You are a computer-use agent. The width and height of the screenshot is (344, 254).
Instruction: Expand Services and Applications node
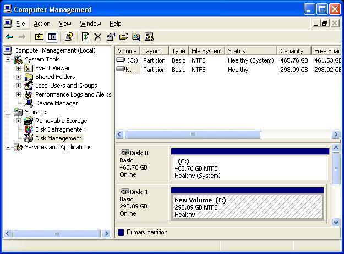[x=8, y=147]
